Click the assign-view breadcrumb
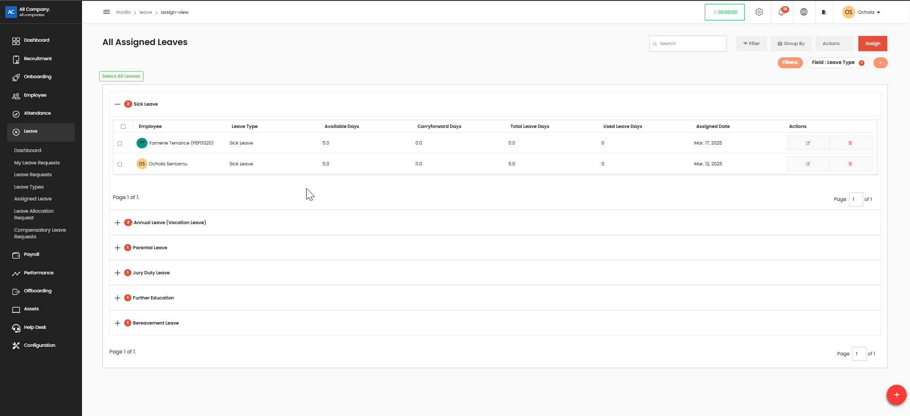Image resolution: width=910 pixels, height=416 pixels. pos(174,12)
